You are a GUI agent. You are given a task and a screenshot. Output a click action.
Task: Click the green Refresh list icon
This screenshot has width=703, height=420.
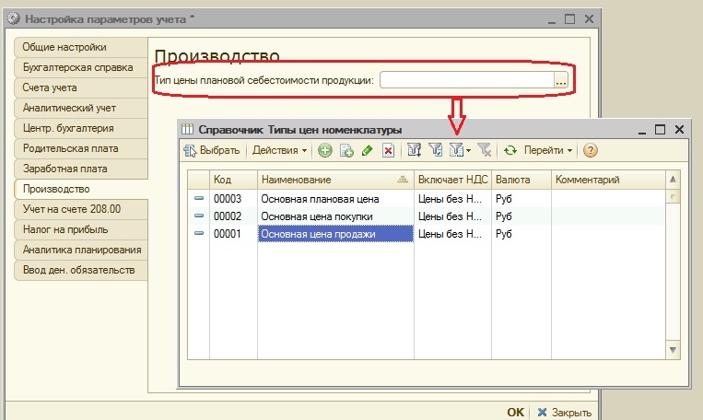[510, 151]
